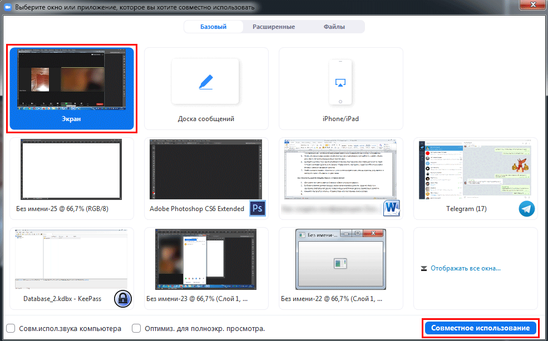Screen dimensions: 548x341
Task: Click the iPhone/iPad AirPlay device icon
Action: 340,82
